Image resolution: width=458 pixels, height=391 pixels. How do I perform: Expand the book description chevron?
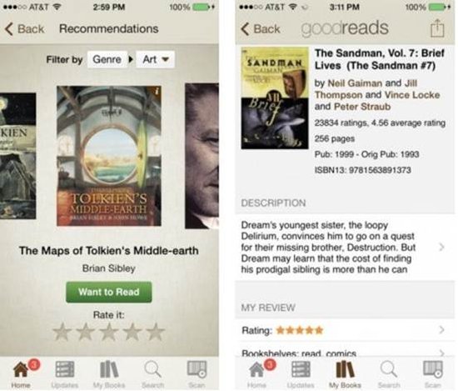click(x=441, y=248)
